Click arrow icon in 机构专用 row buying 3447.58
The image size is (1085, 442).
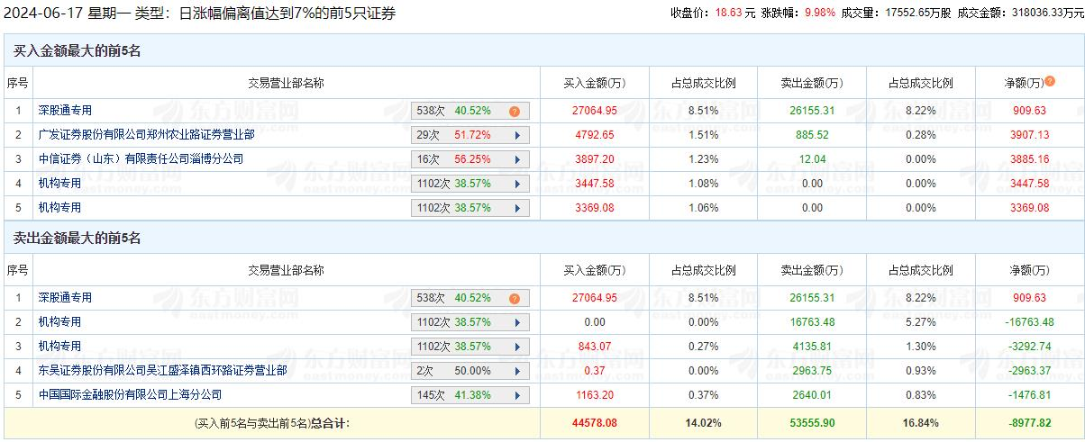(517, 184)
